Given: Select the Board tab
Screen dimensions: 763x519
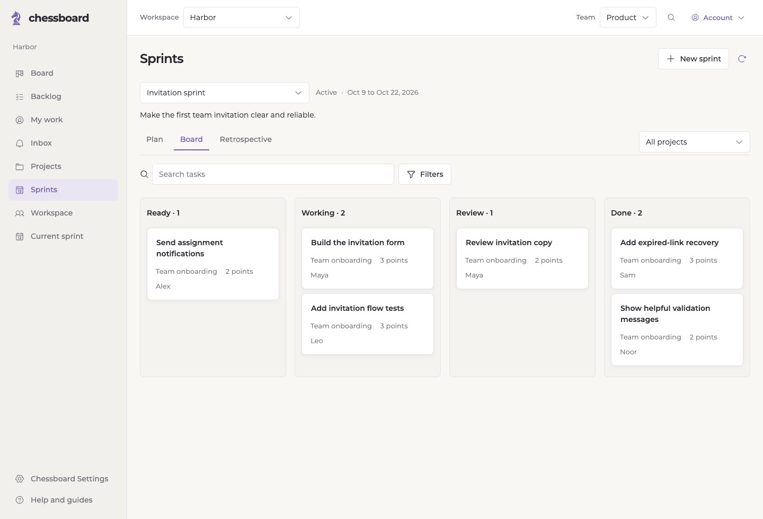Looking at the screenshot, I should tap(191, 139).
